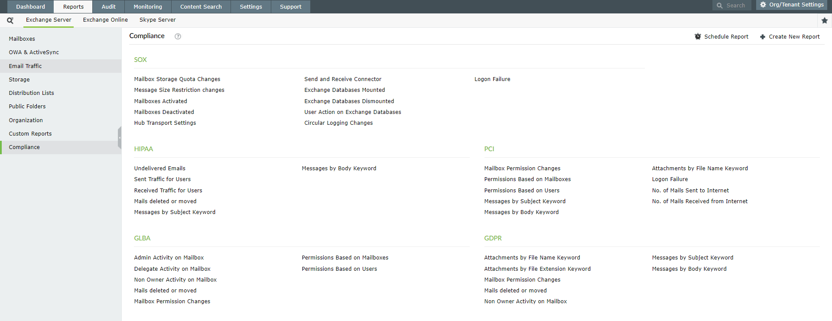The height and width of the screenshot is (321, 832).
Task: Open Permissions Based on Users under PCI
Action: point(522,191)
